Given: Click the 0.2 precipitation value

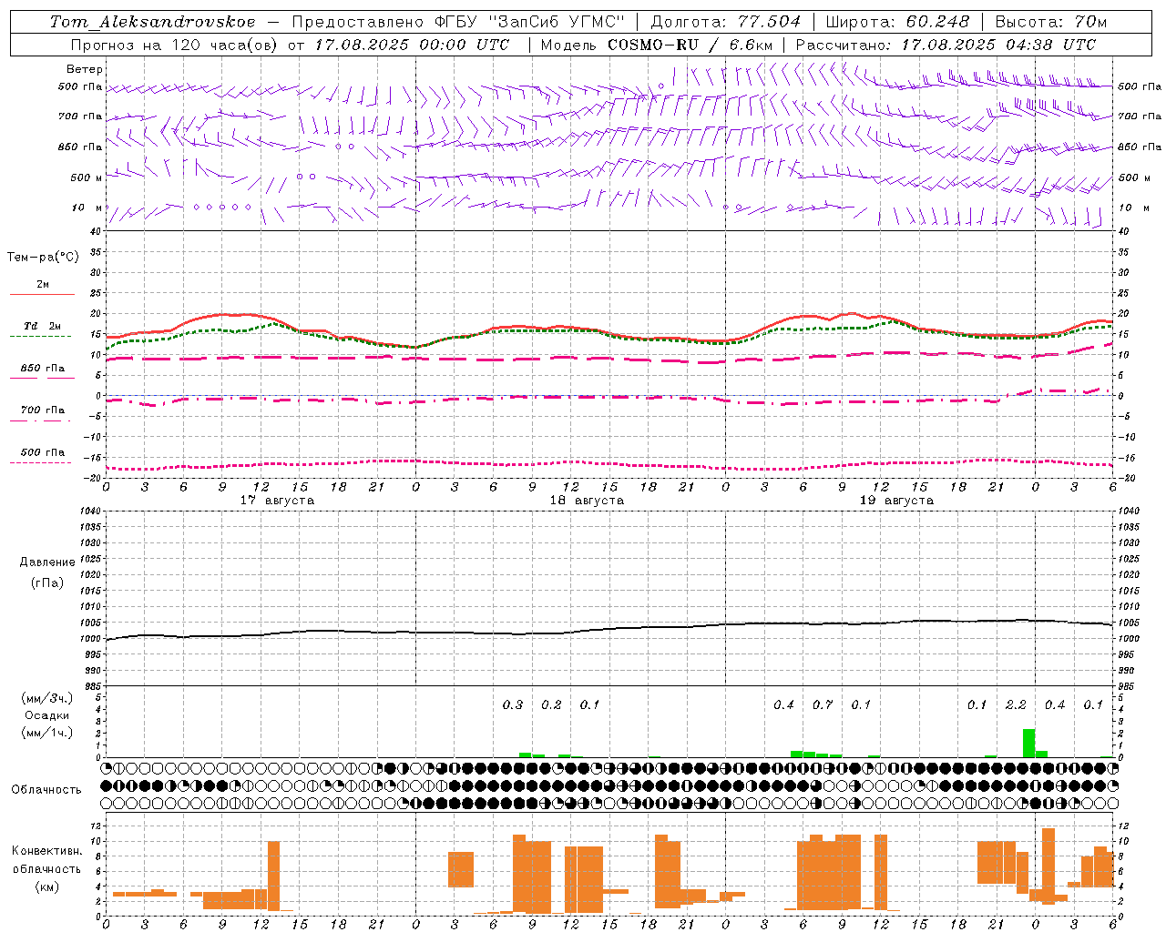Looking at the screenshot, I should coord(551,705).
